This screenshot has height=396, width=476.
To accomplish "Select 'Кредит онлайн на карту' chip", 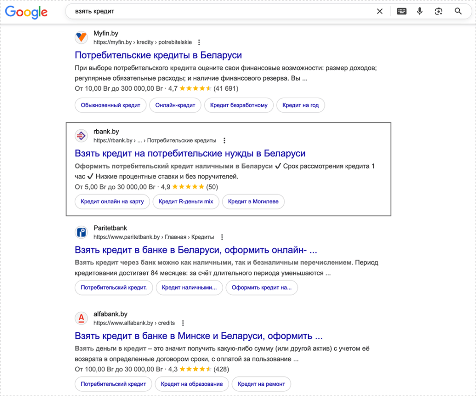I will coord(112,201).
